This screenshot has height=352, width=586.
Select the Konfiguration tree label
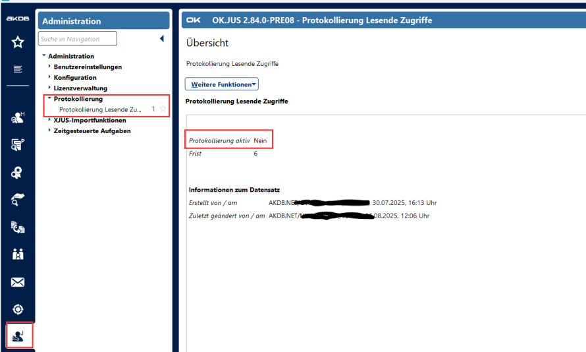[x=75, y=77]
